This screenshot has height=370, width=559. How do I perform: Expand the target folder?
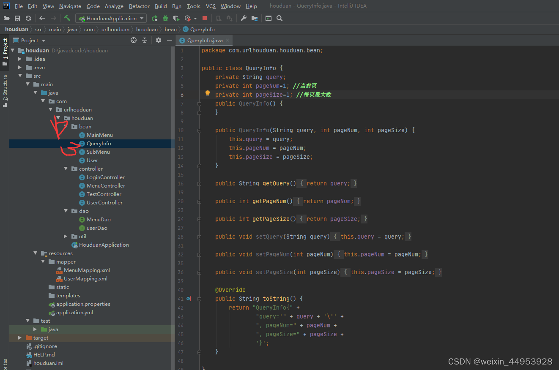click(x=19, y=337)
